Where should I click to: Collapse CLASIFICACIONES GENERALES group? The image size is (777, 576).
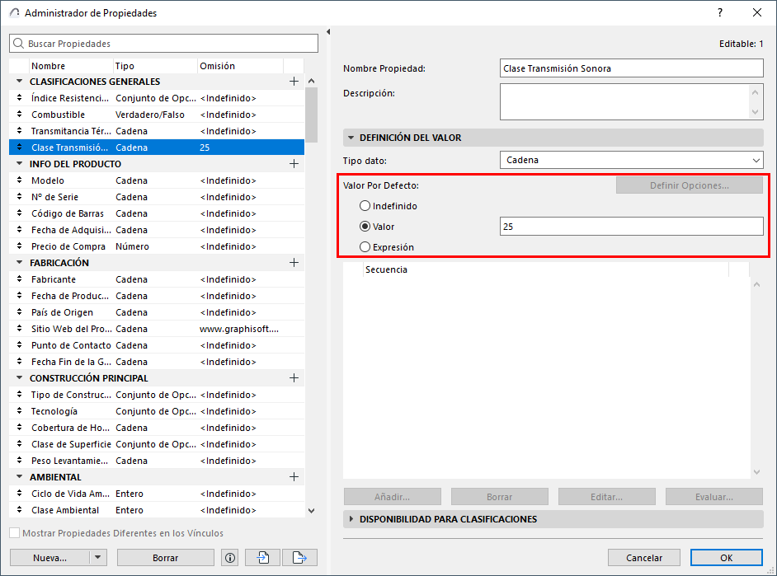(x=19, y=81)
